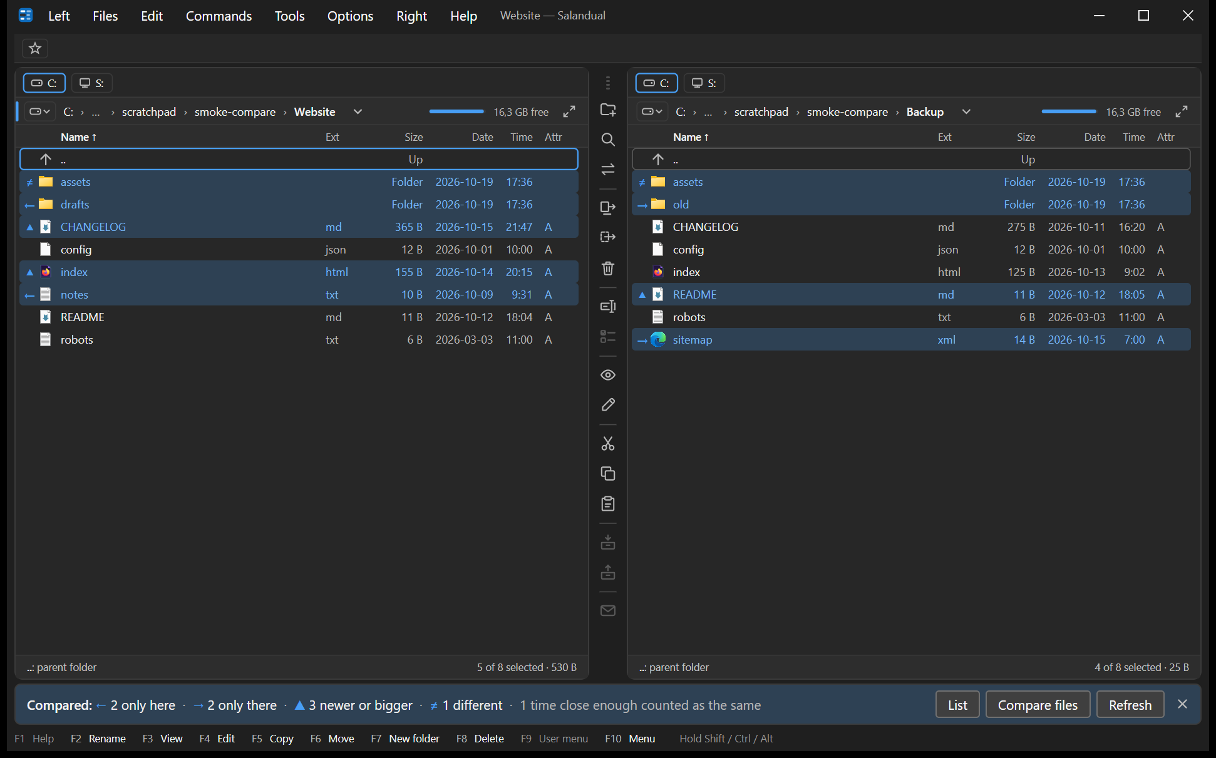The height and width of the screenshot is (758, 1216).
Task: Select drive C: button in left panel
Action: pyautogui.click(x=44, y=83)
